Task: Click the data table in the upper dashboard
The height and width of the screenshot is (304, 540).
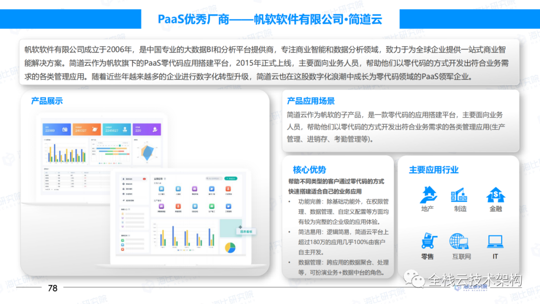Action: (x=76, y=179)
